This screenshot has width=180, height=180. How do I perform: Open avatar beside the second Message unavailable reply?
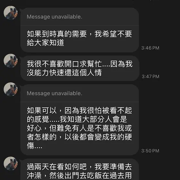click(x=11, y=89)
